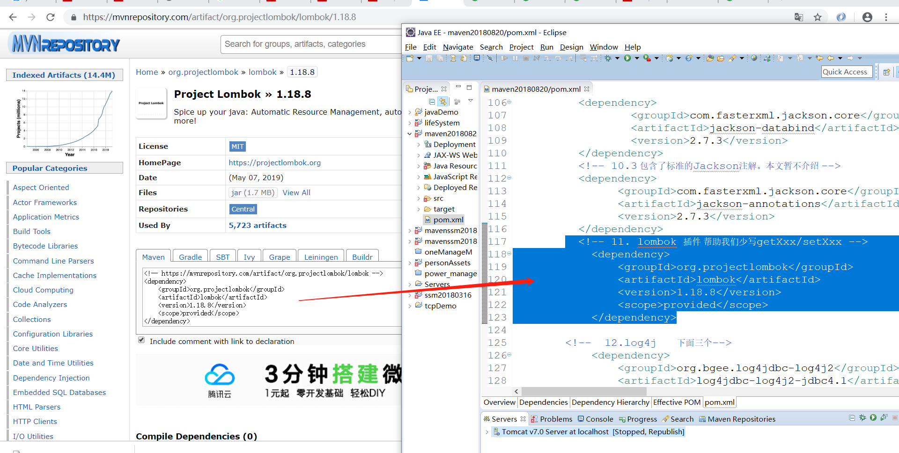This screenshot has width=899, height=453.
Task: Toggle the fold marker at editor line 106
Action: pos(509,102)
